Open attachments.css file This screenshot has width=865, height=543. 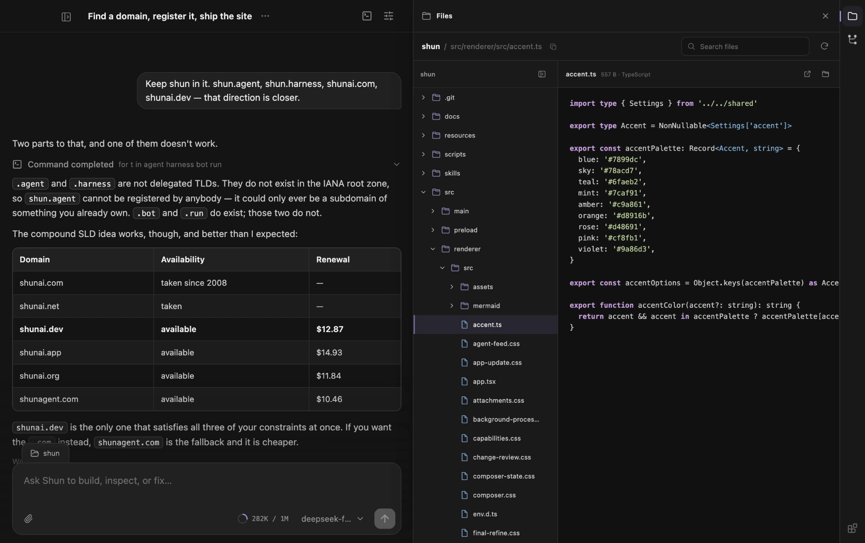[x=486, y=400]
